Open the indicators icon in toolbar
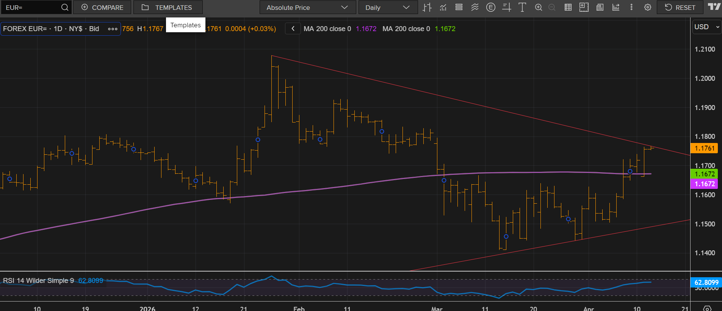Image resolution: width=722 pixels, height=311 pixels. [443, 7]
